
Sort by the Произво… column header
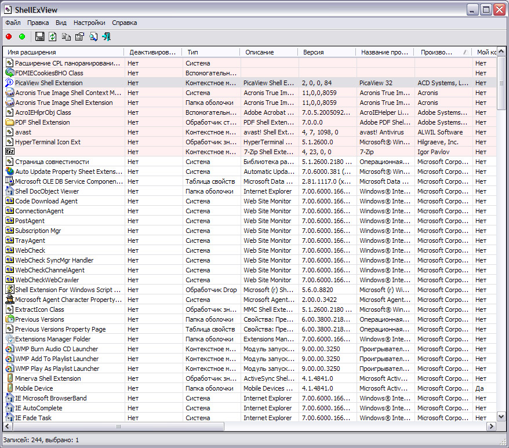[x=443, y=52]
